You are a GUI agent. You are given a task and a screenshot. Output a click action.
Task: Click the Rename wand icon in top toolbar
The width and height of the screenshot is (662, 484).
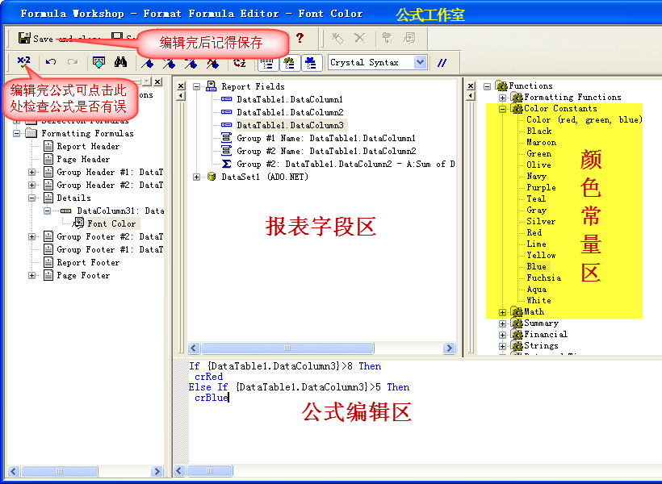(x=337, y=39)
